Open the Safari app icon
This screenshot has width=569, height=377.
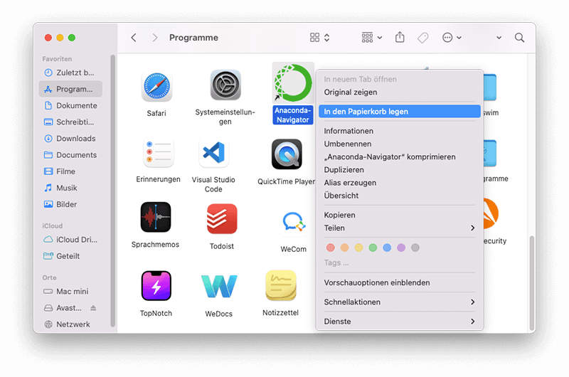click(156, 86)
